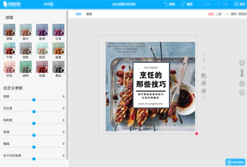Apply the 原图 original filter thumbnail
This screenshot has width=247, height=167.
9,30
